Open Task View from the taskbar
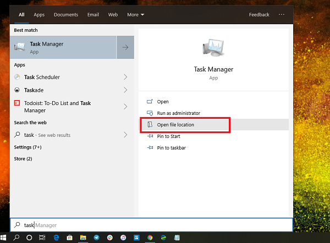 (42, 238)
